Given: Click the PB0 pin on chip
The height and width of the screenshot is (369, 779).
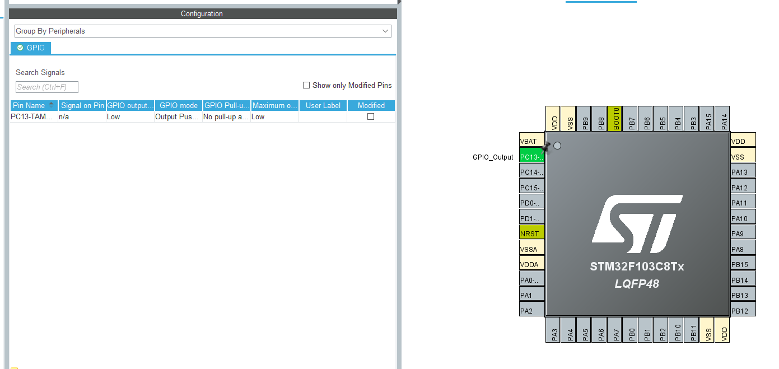Looking at the screenshot, I should [630, 330].
